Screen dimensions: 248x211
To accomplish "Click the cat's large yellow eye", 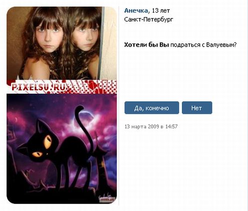I will (x=48, y=142).
